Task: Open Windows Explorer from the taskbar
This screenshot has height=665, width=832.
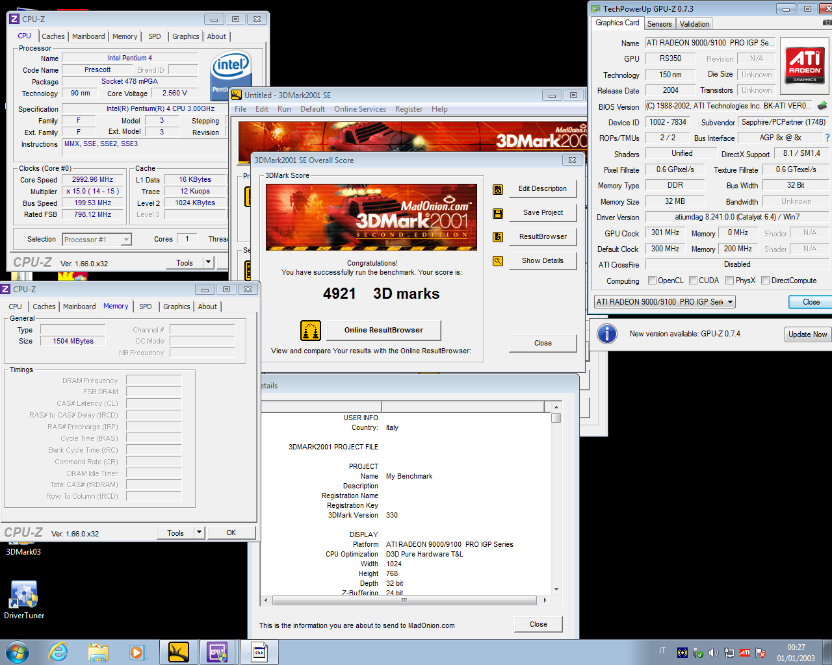Action: [x=98, y=652]
